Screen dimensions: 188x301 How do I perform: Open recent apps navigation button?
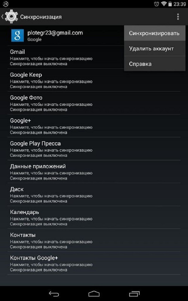coord(134,294)
